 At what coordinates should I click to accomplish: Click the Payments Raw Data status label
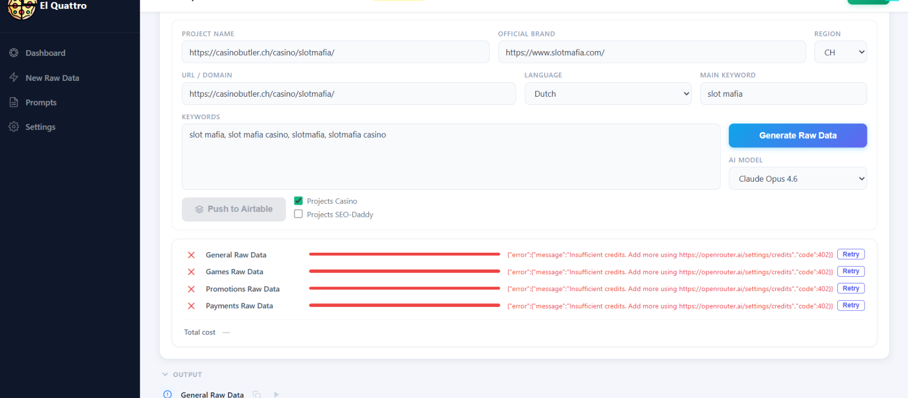point(239,306)
